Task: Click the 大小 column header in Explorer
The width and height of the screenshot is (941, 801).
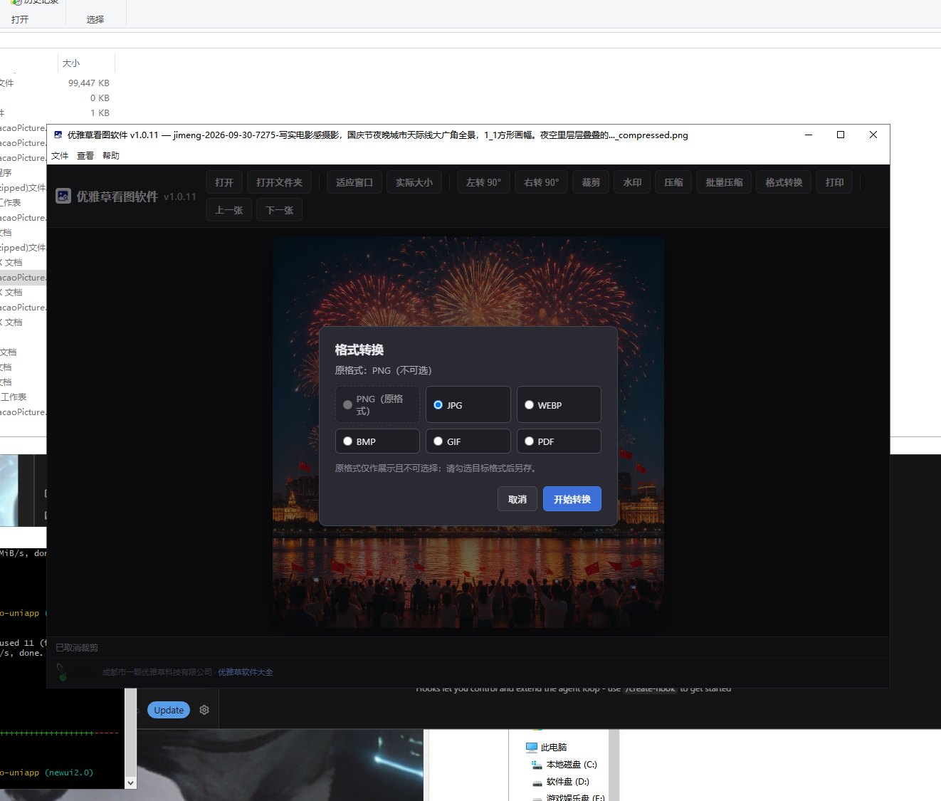Action: [x=86, y=63]
